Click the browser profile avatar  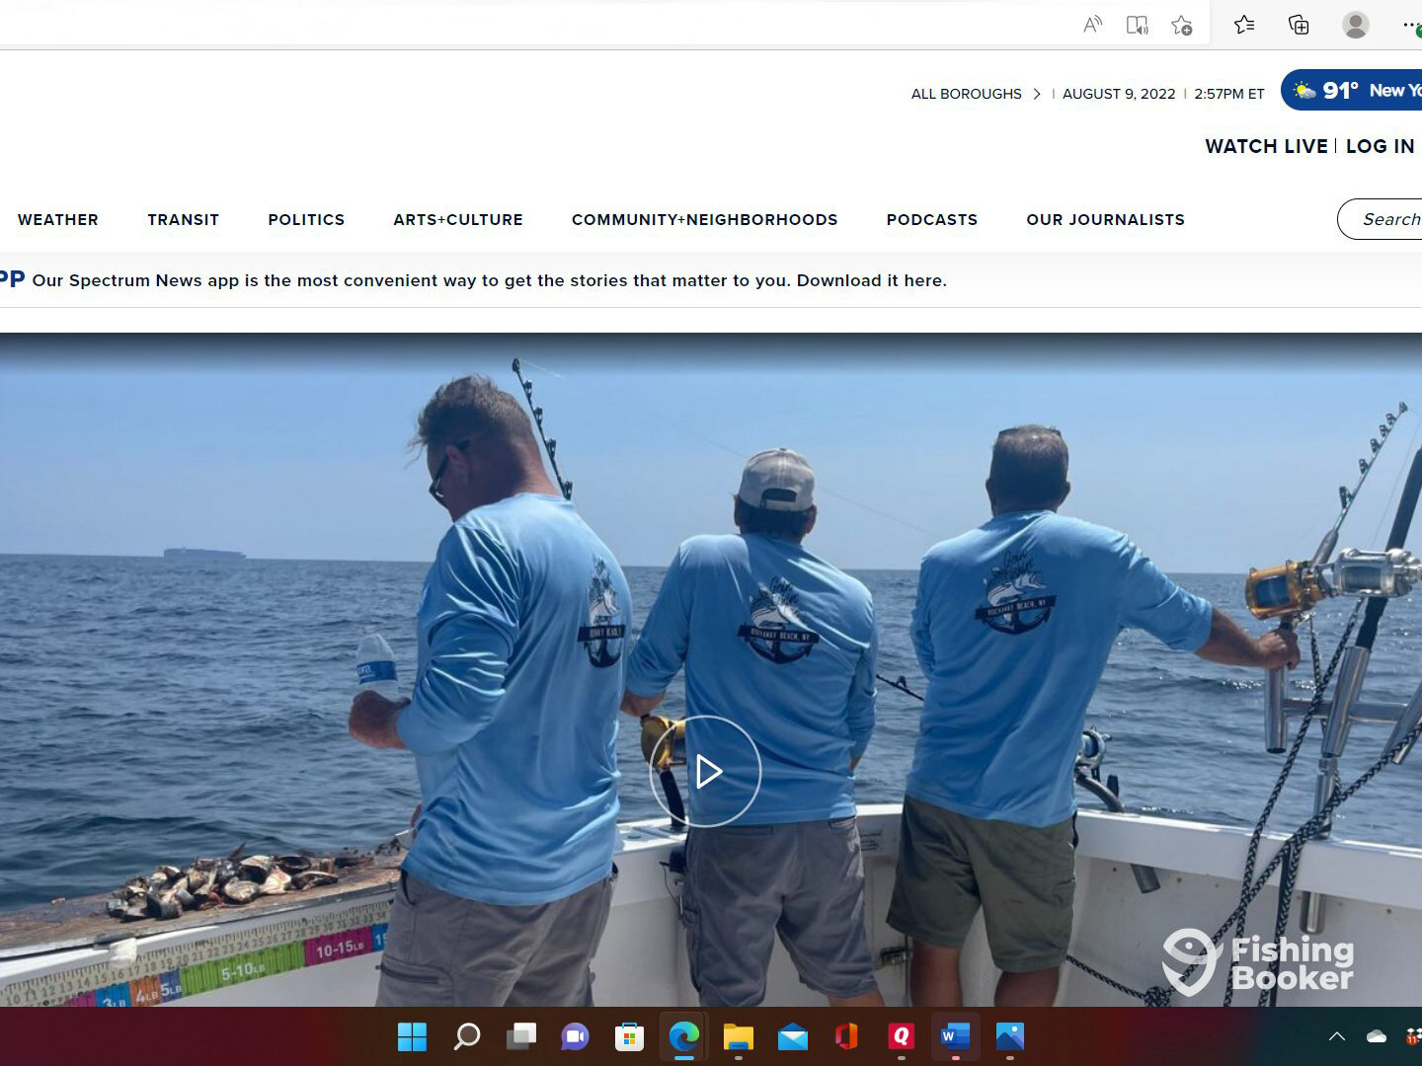pos(1355,25)
